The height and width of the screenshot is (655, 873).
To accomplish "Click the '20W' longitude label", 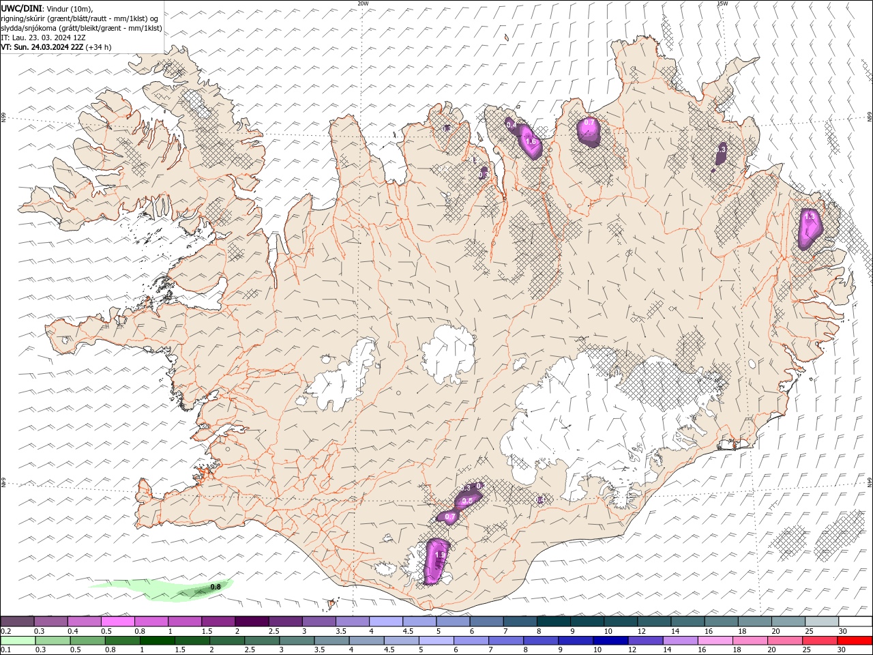I will (363, 3).
